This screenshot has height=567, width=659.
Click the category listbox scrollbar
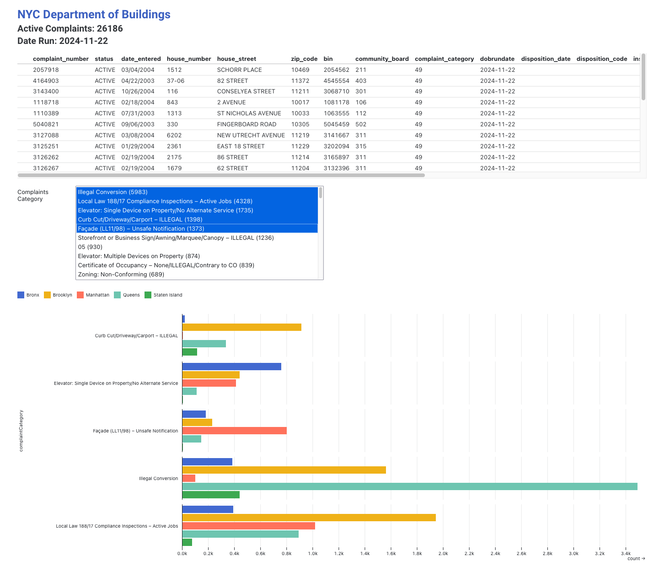[x=321, y=193]
